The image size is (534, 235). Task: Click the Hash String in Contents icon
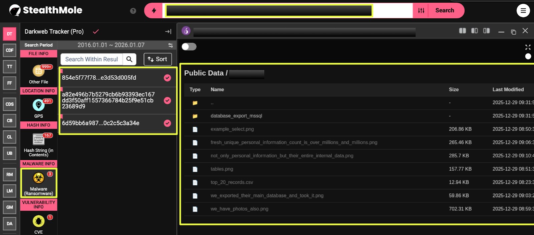click(38, 139)
